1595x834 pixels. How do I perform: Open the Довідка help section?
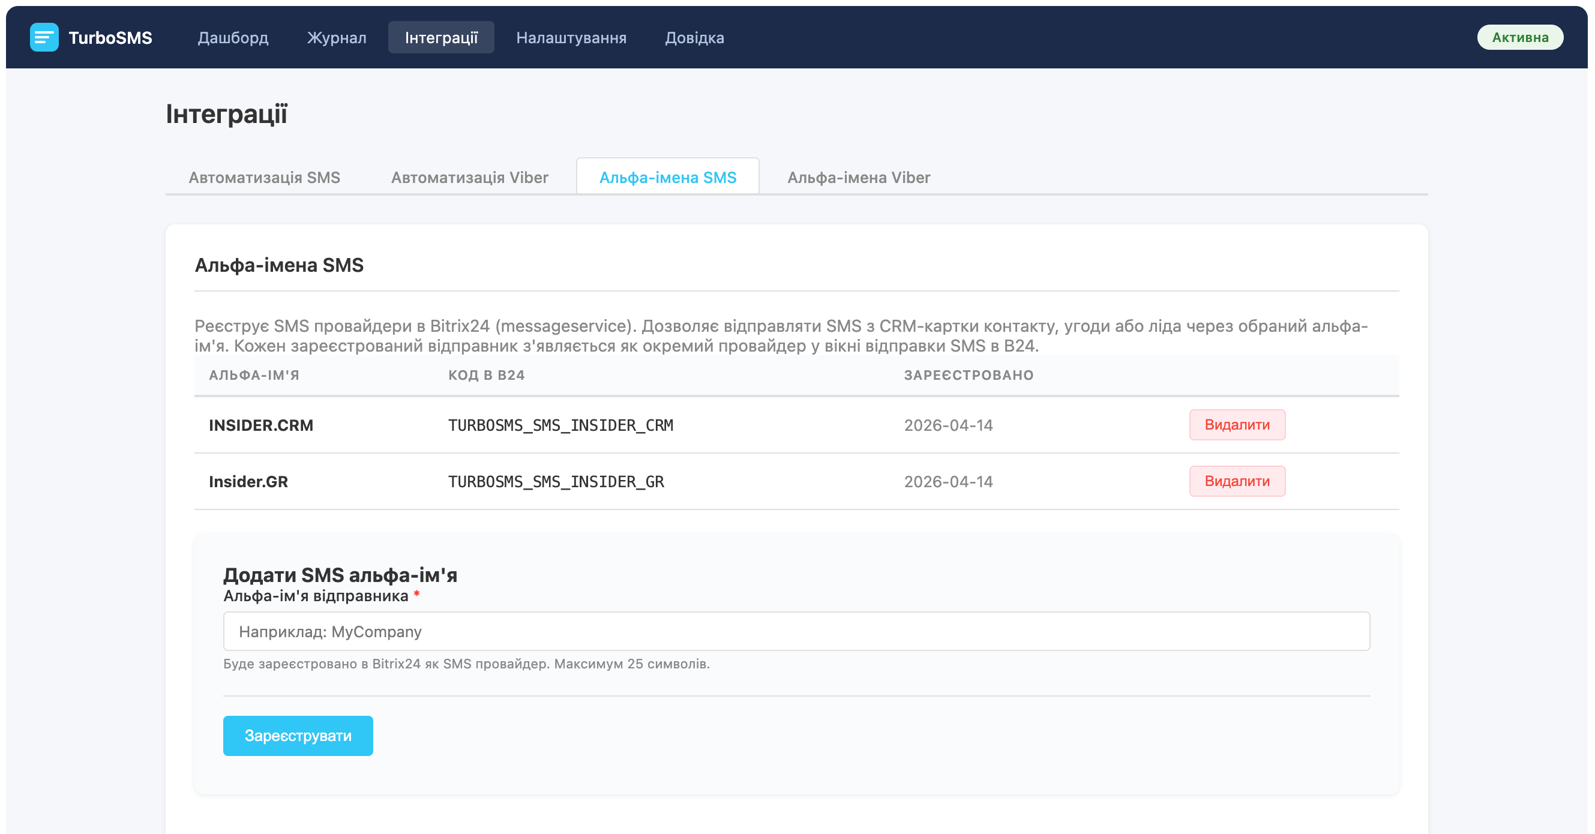tap(694, 38)
